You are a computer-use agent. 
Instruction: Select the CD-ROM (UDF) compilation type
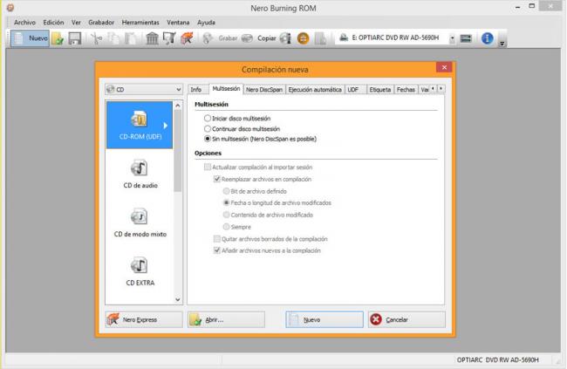pos(140,125)
